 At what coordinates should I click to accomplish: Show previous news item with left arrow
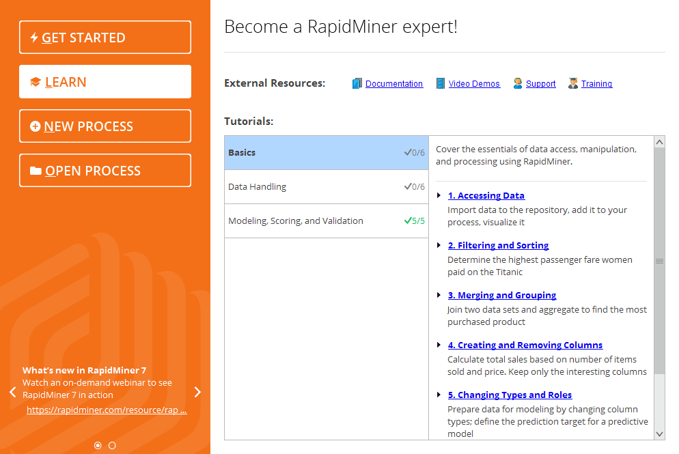(12, 392)
